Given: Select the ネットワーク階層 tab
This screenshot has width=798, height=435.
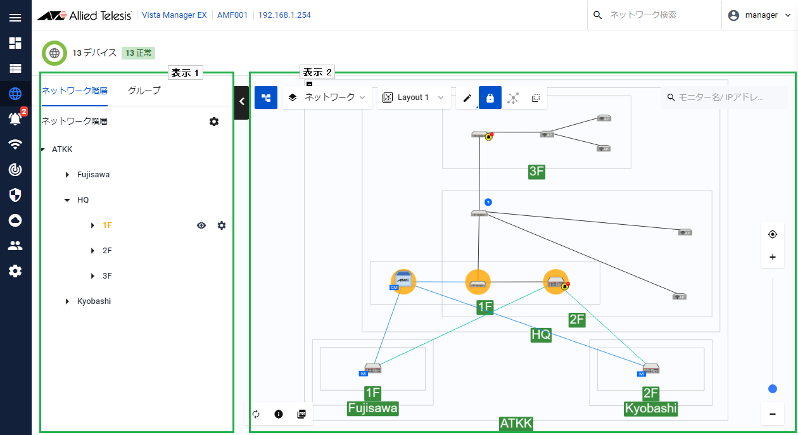Looking at the screenshot, I should point(74,91).
